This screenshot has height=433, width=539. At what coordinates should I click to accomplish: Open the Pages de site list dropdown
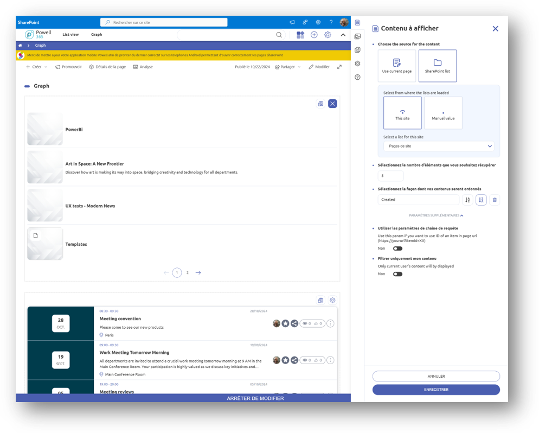[439, 146]
